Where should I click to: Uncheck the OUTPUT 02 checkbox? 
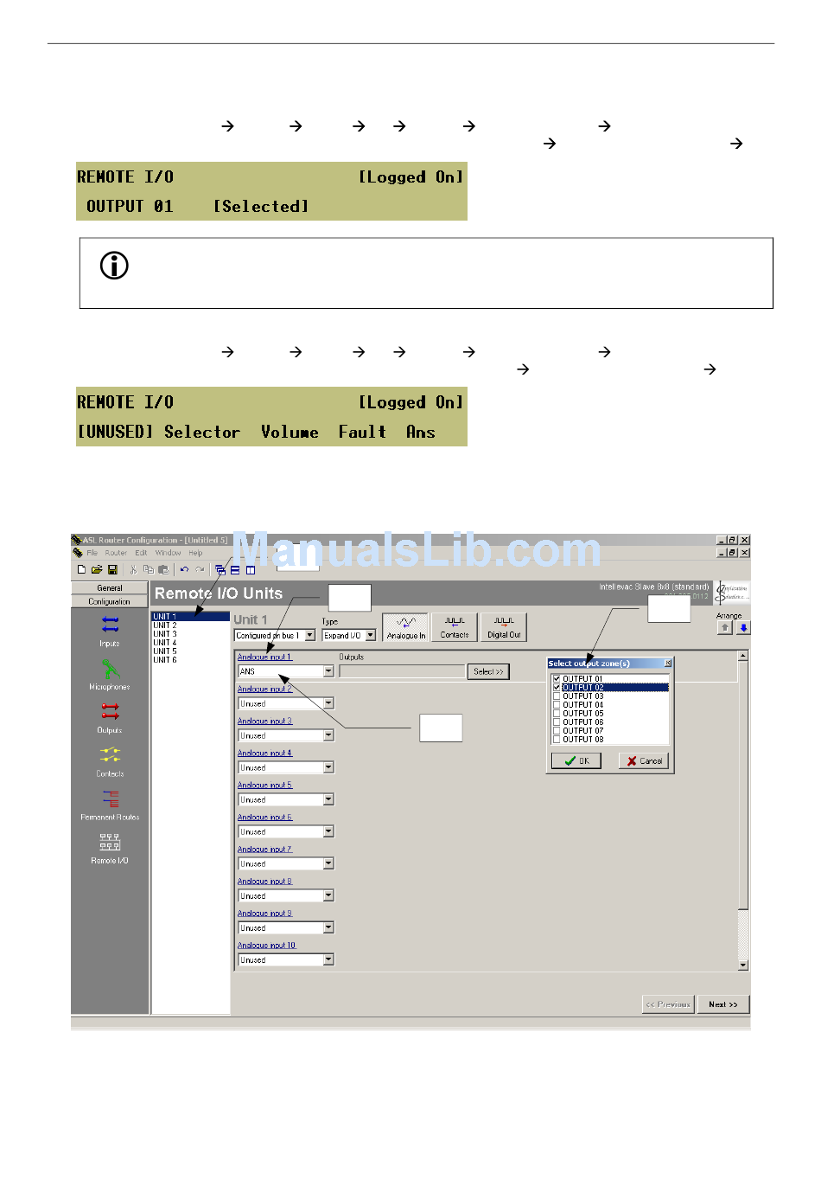(557, 688)
